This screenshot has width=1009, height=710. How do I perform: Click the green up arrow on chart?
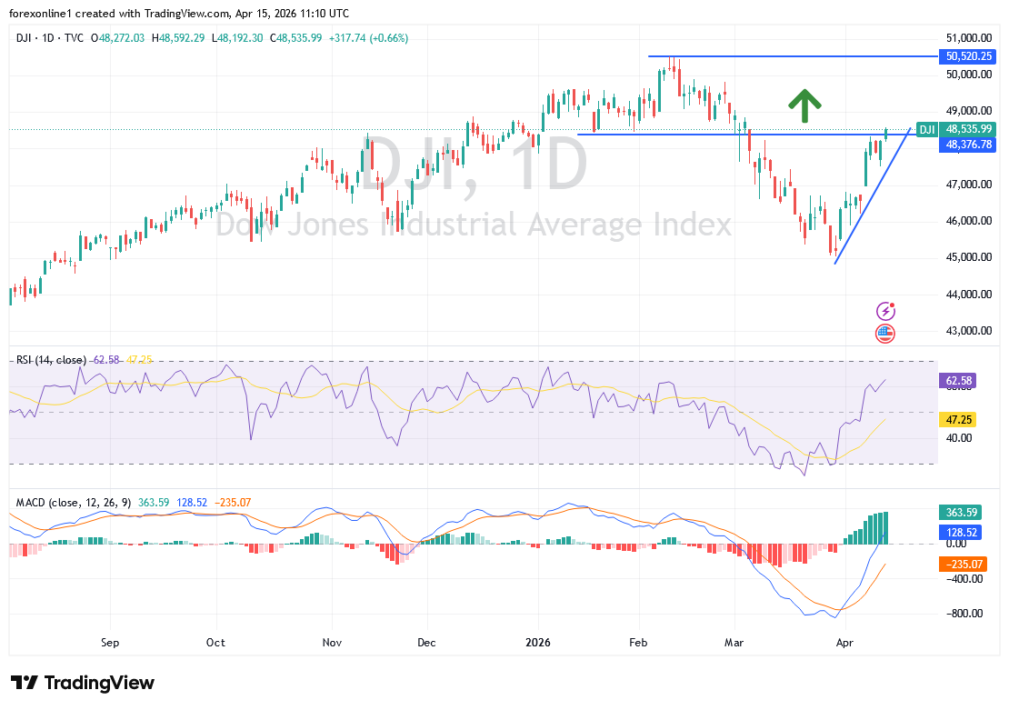click(800, 105)
